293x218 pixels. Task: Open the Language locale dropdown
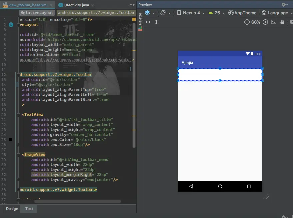[x=275, y=13]
